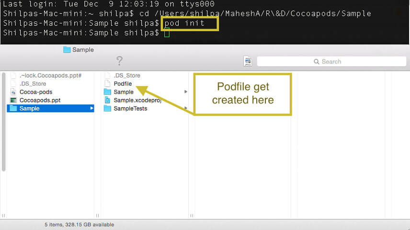Expand the selected Sample folder arrow
The height and width of the screenshot is (230, 410).
[x=91, y=109]
